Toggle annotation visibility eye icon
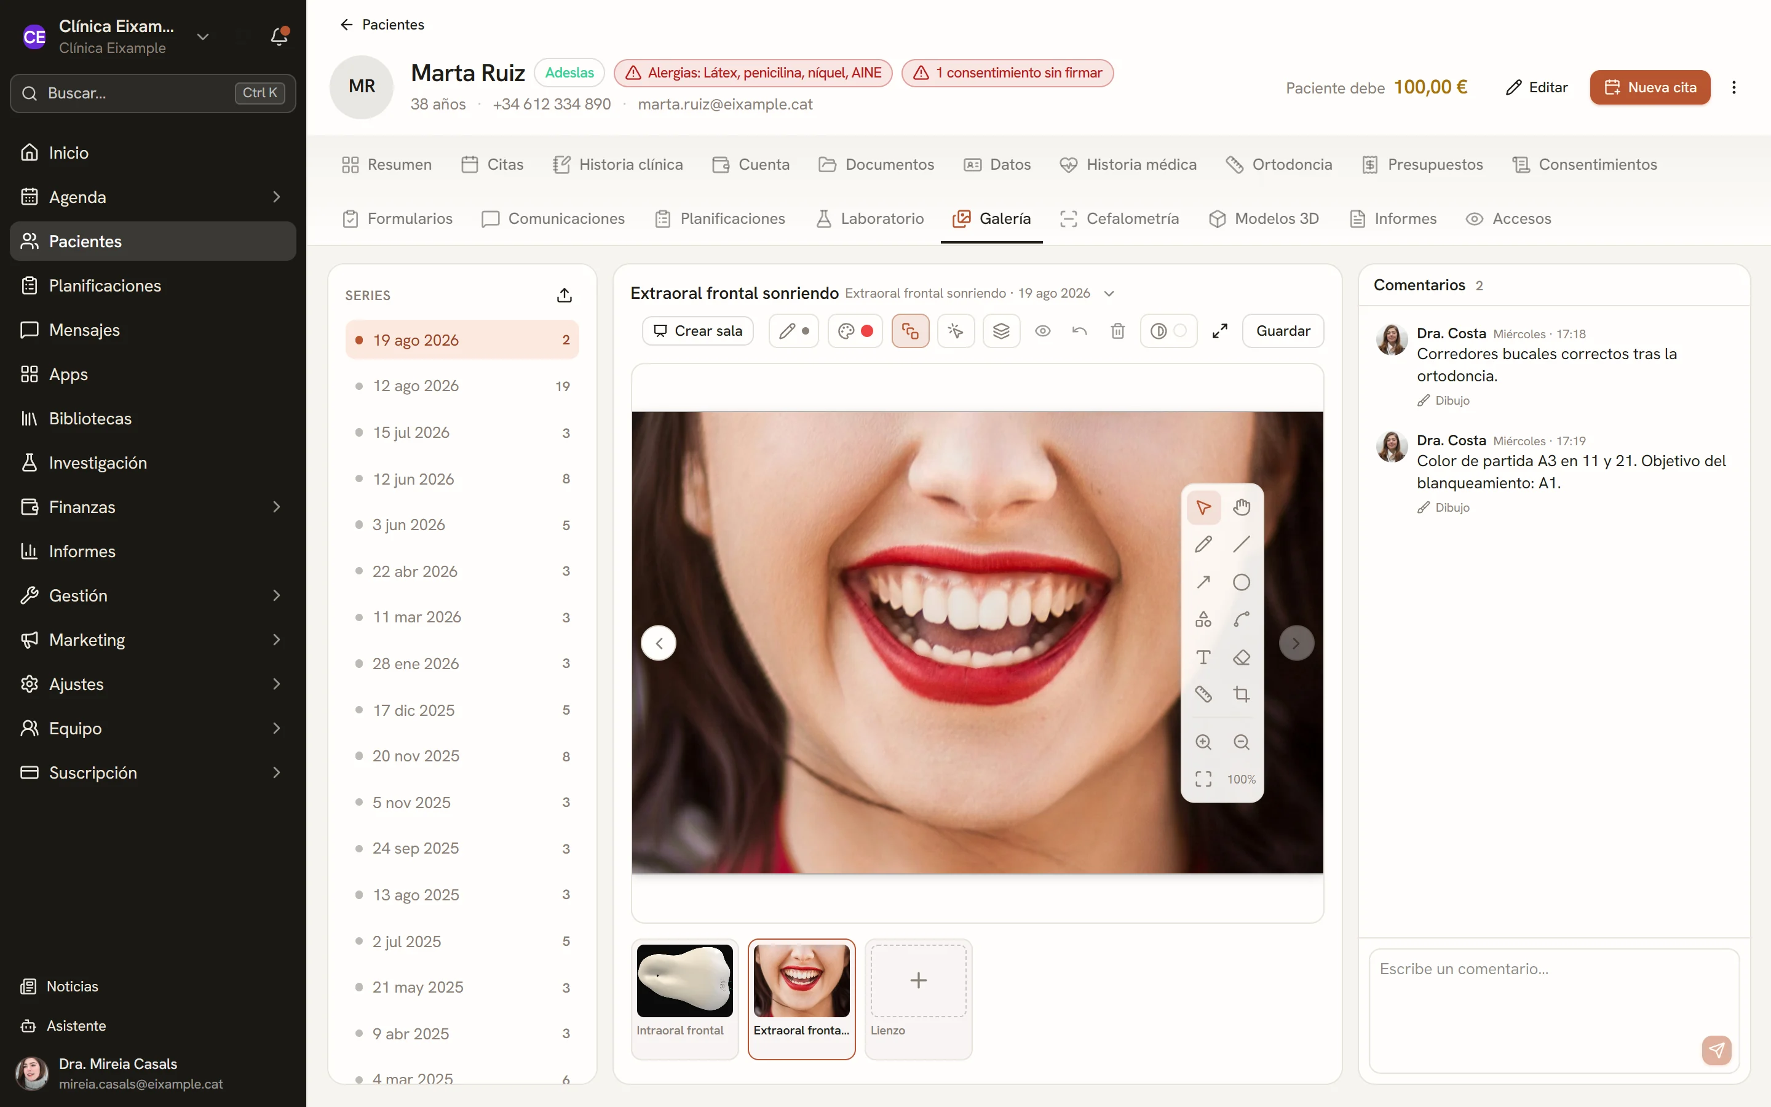Screen dimensions: 1771x1107 coord(1042,331)
